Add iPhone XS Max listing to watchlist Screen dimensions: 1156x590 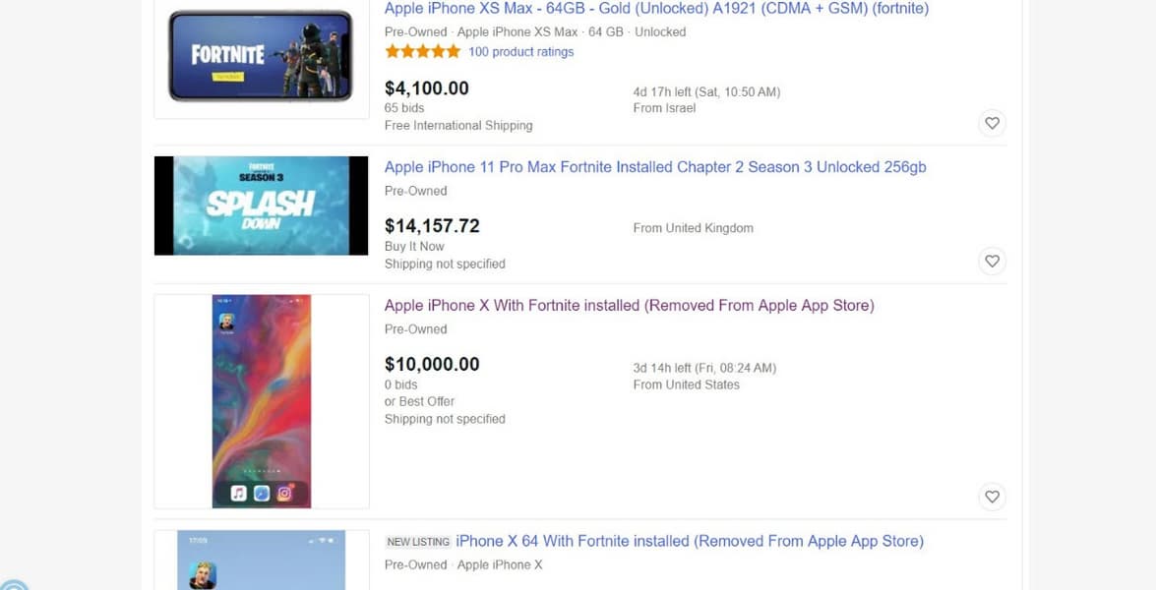click(x=992, y=123)
